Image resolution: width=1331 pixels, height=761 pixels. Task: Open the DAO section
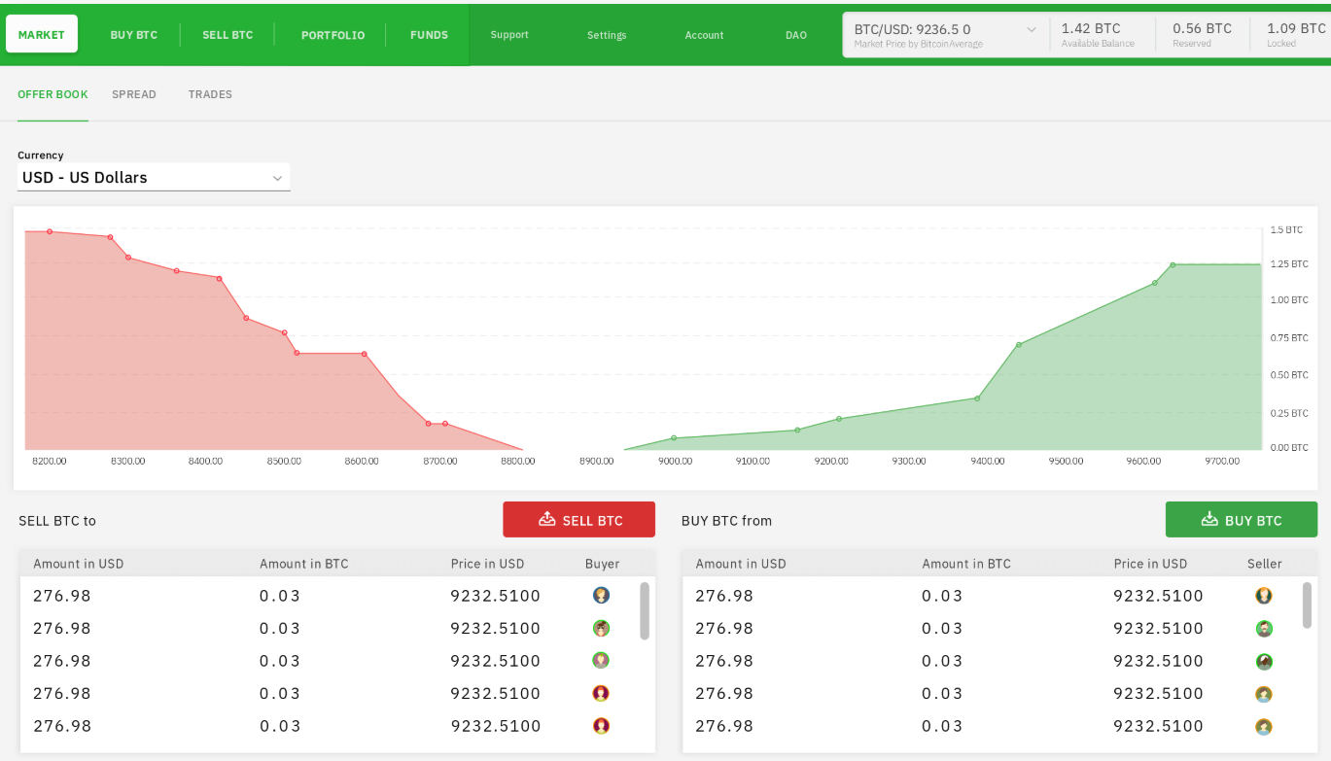[x=796, y=35]
